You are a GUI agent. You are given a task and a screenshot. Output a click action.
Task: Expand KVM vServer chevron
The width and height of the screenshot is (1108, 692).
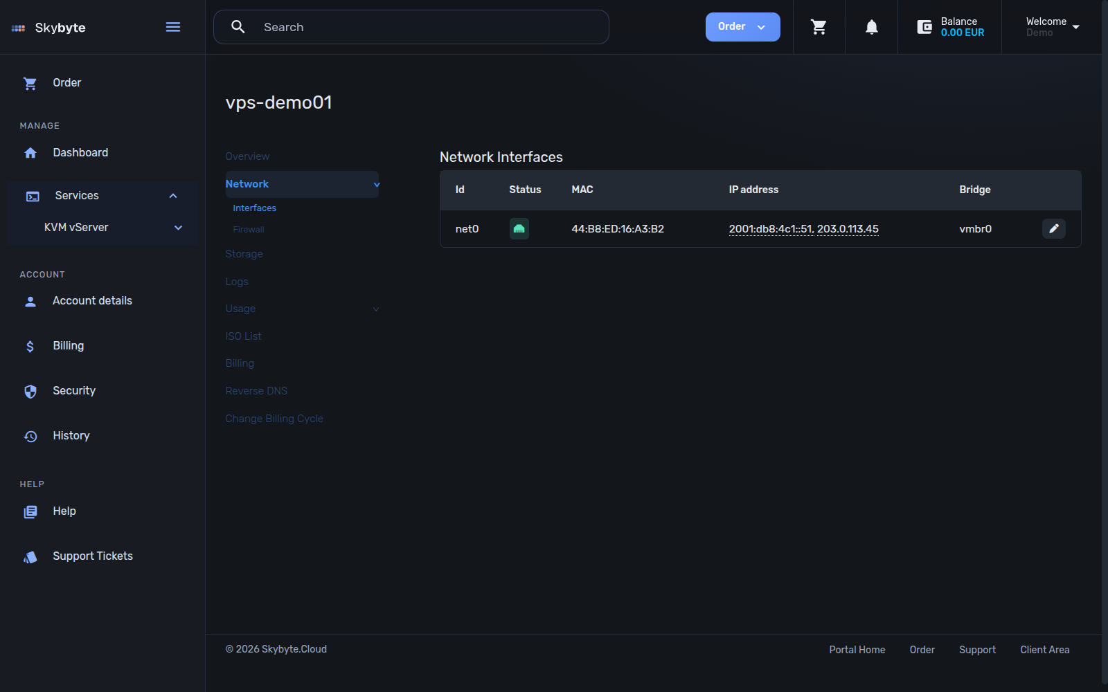coord(178,228)
